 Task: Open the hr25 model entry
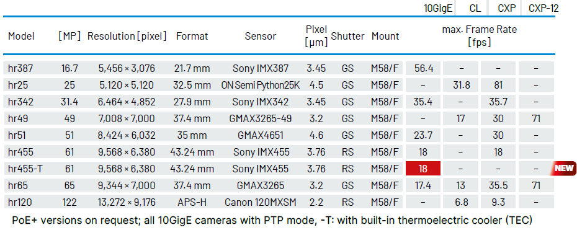tap(18, 85)
